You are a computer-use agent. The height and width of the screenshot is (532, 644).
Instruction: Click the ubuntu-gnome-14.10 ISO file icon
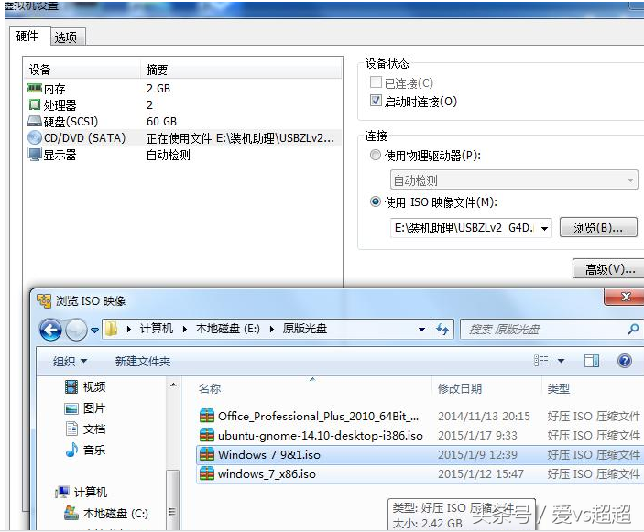[x=207, y=435]
